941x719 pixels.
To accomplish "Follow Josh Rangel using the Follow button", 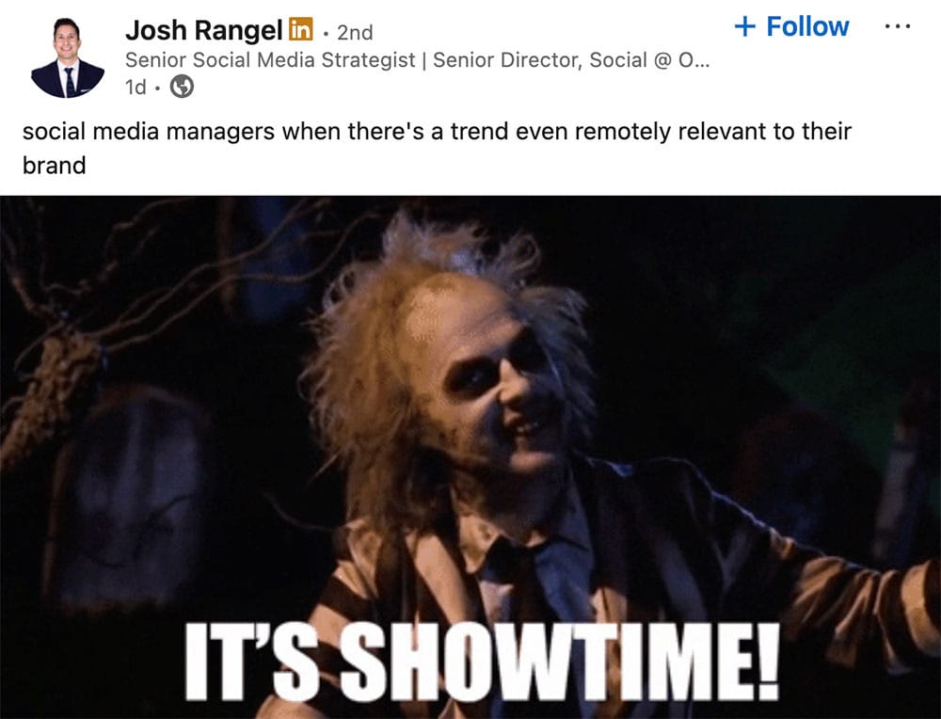I will (791, 27).
